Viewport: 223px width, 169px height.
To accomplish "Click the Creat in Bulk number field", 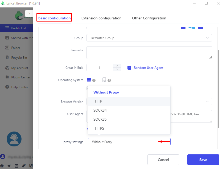I will click(x=100, y=67).
